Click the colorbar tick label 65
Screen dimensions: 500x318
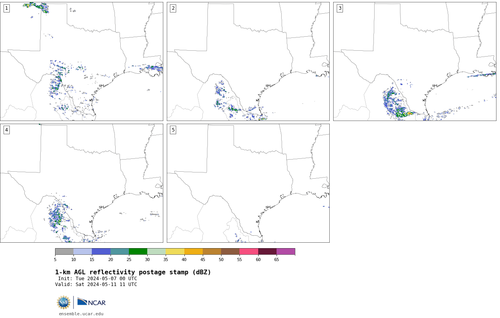pyautogui.click(x=277, y=259)
